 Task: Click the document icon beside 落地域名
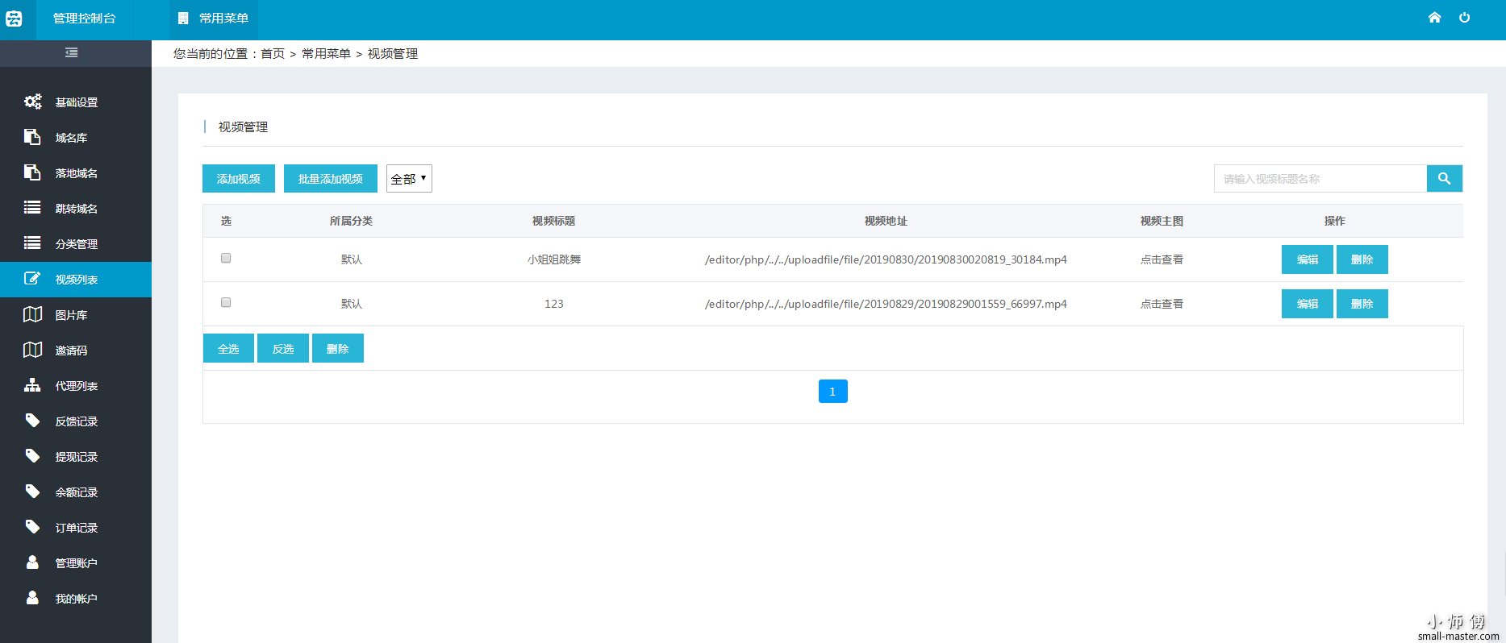click(32, 172)
